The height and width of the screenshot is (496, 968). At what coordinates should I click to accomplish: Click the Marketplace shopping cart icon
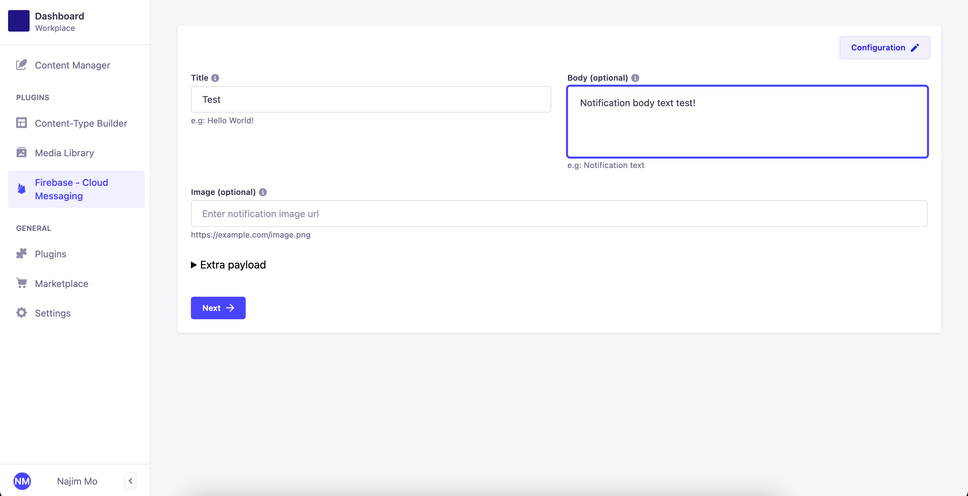(22, 283)
